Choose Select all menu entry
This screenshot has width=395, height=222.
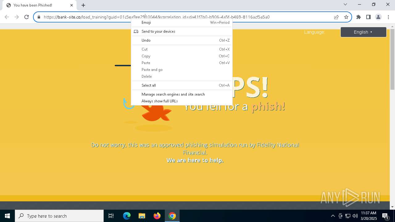pos(182,85)
